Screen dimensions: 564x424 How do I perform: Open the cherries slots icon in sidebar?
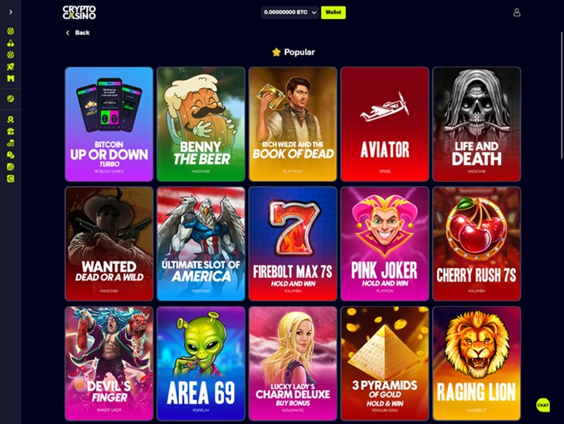pos(11,43)
